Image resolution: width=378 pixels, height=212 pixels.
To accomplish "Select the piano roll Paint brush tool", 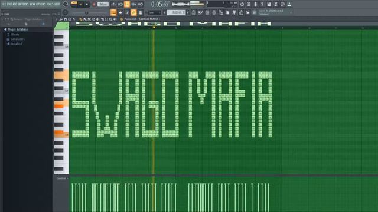I will click(84, 19).
